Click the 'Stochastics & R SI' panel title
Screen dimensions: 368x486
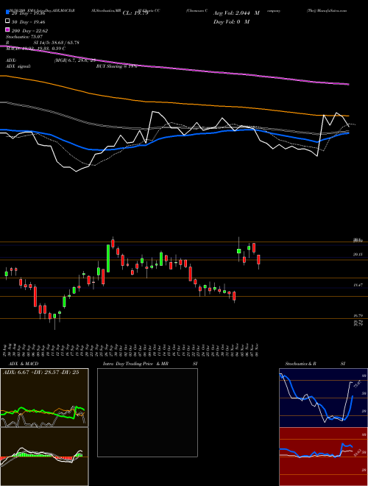(x=315, y=364)
